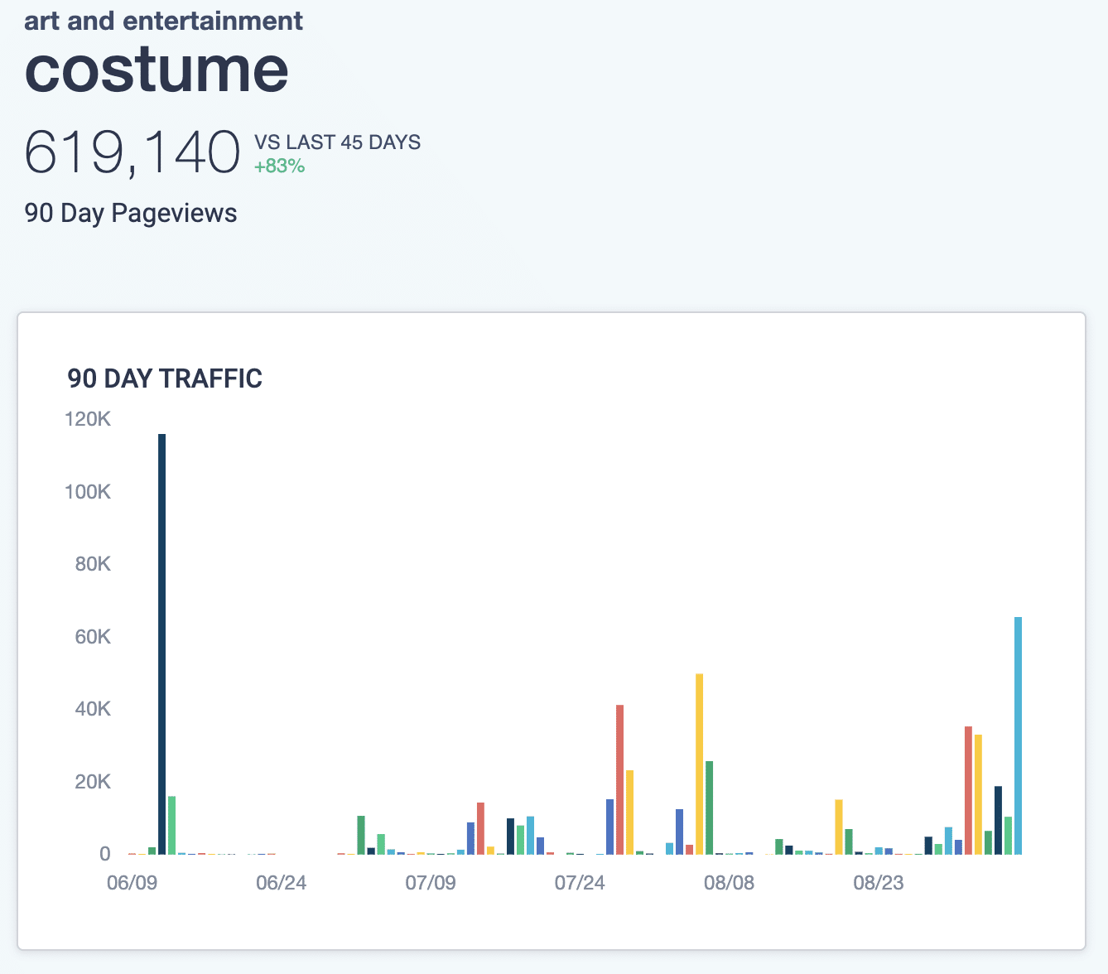This screenshot has width=1108, height=974.
Task: Click the 07/24 x-axis date label
Action: click(x=580, y=883)
